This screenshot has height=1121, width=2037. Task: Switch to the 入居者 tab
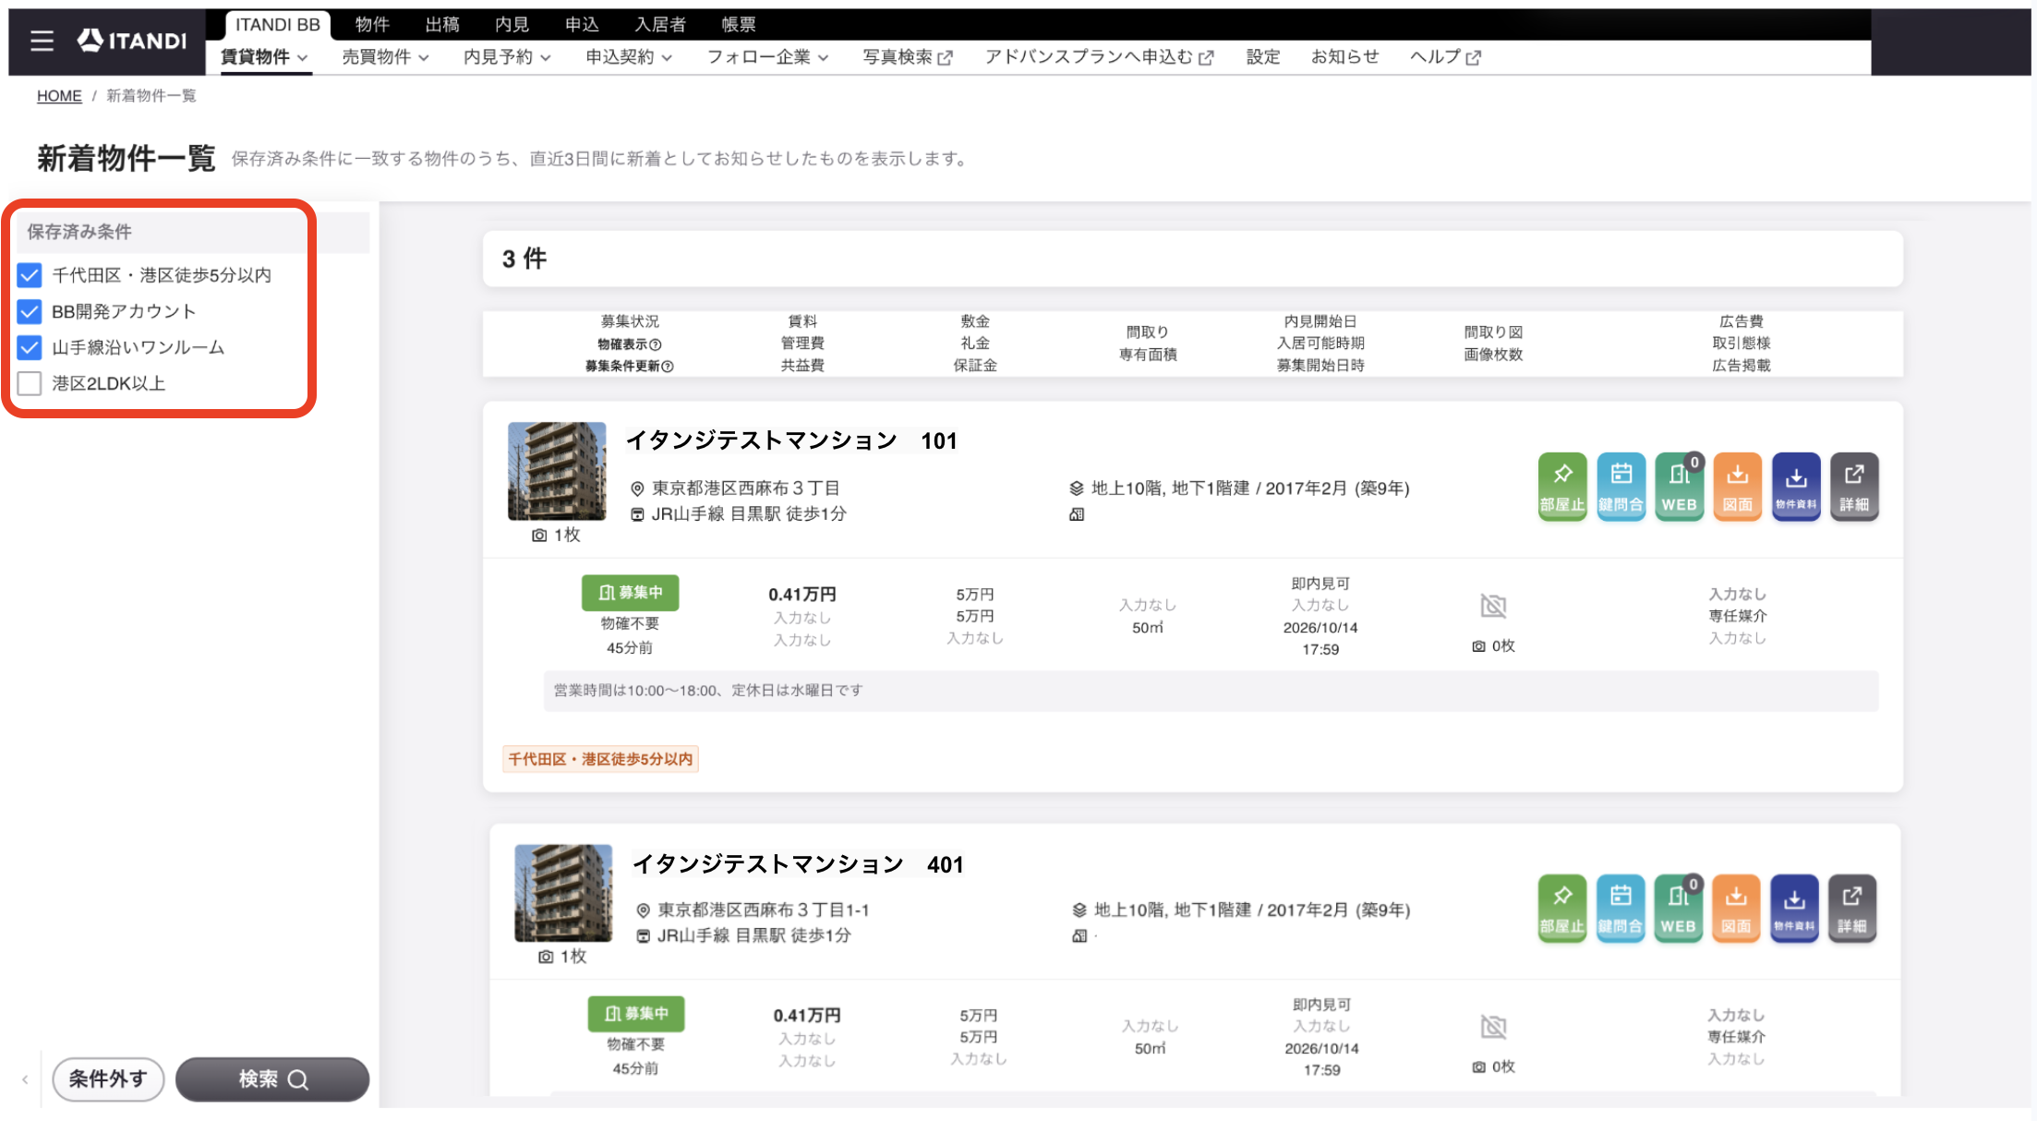pos(660,24)
